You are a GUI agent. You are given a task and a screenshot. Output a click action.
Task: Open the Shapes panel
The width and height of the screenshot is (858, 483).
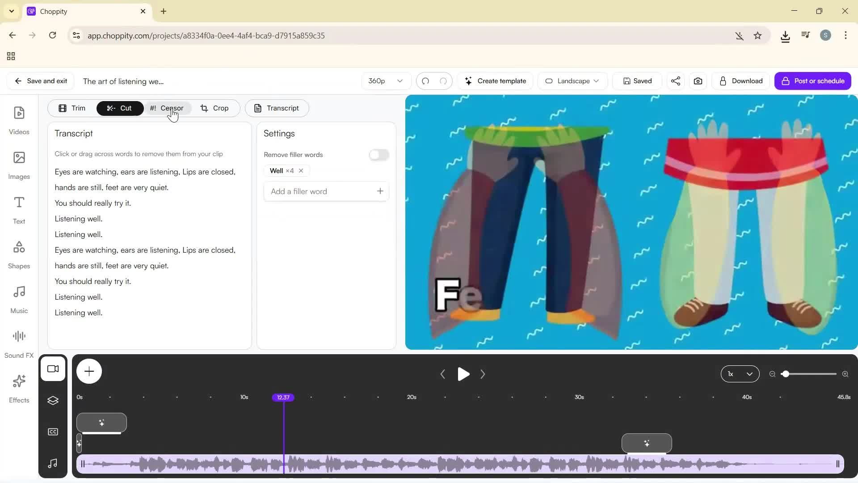tap(19, 254)
